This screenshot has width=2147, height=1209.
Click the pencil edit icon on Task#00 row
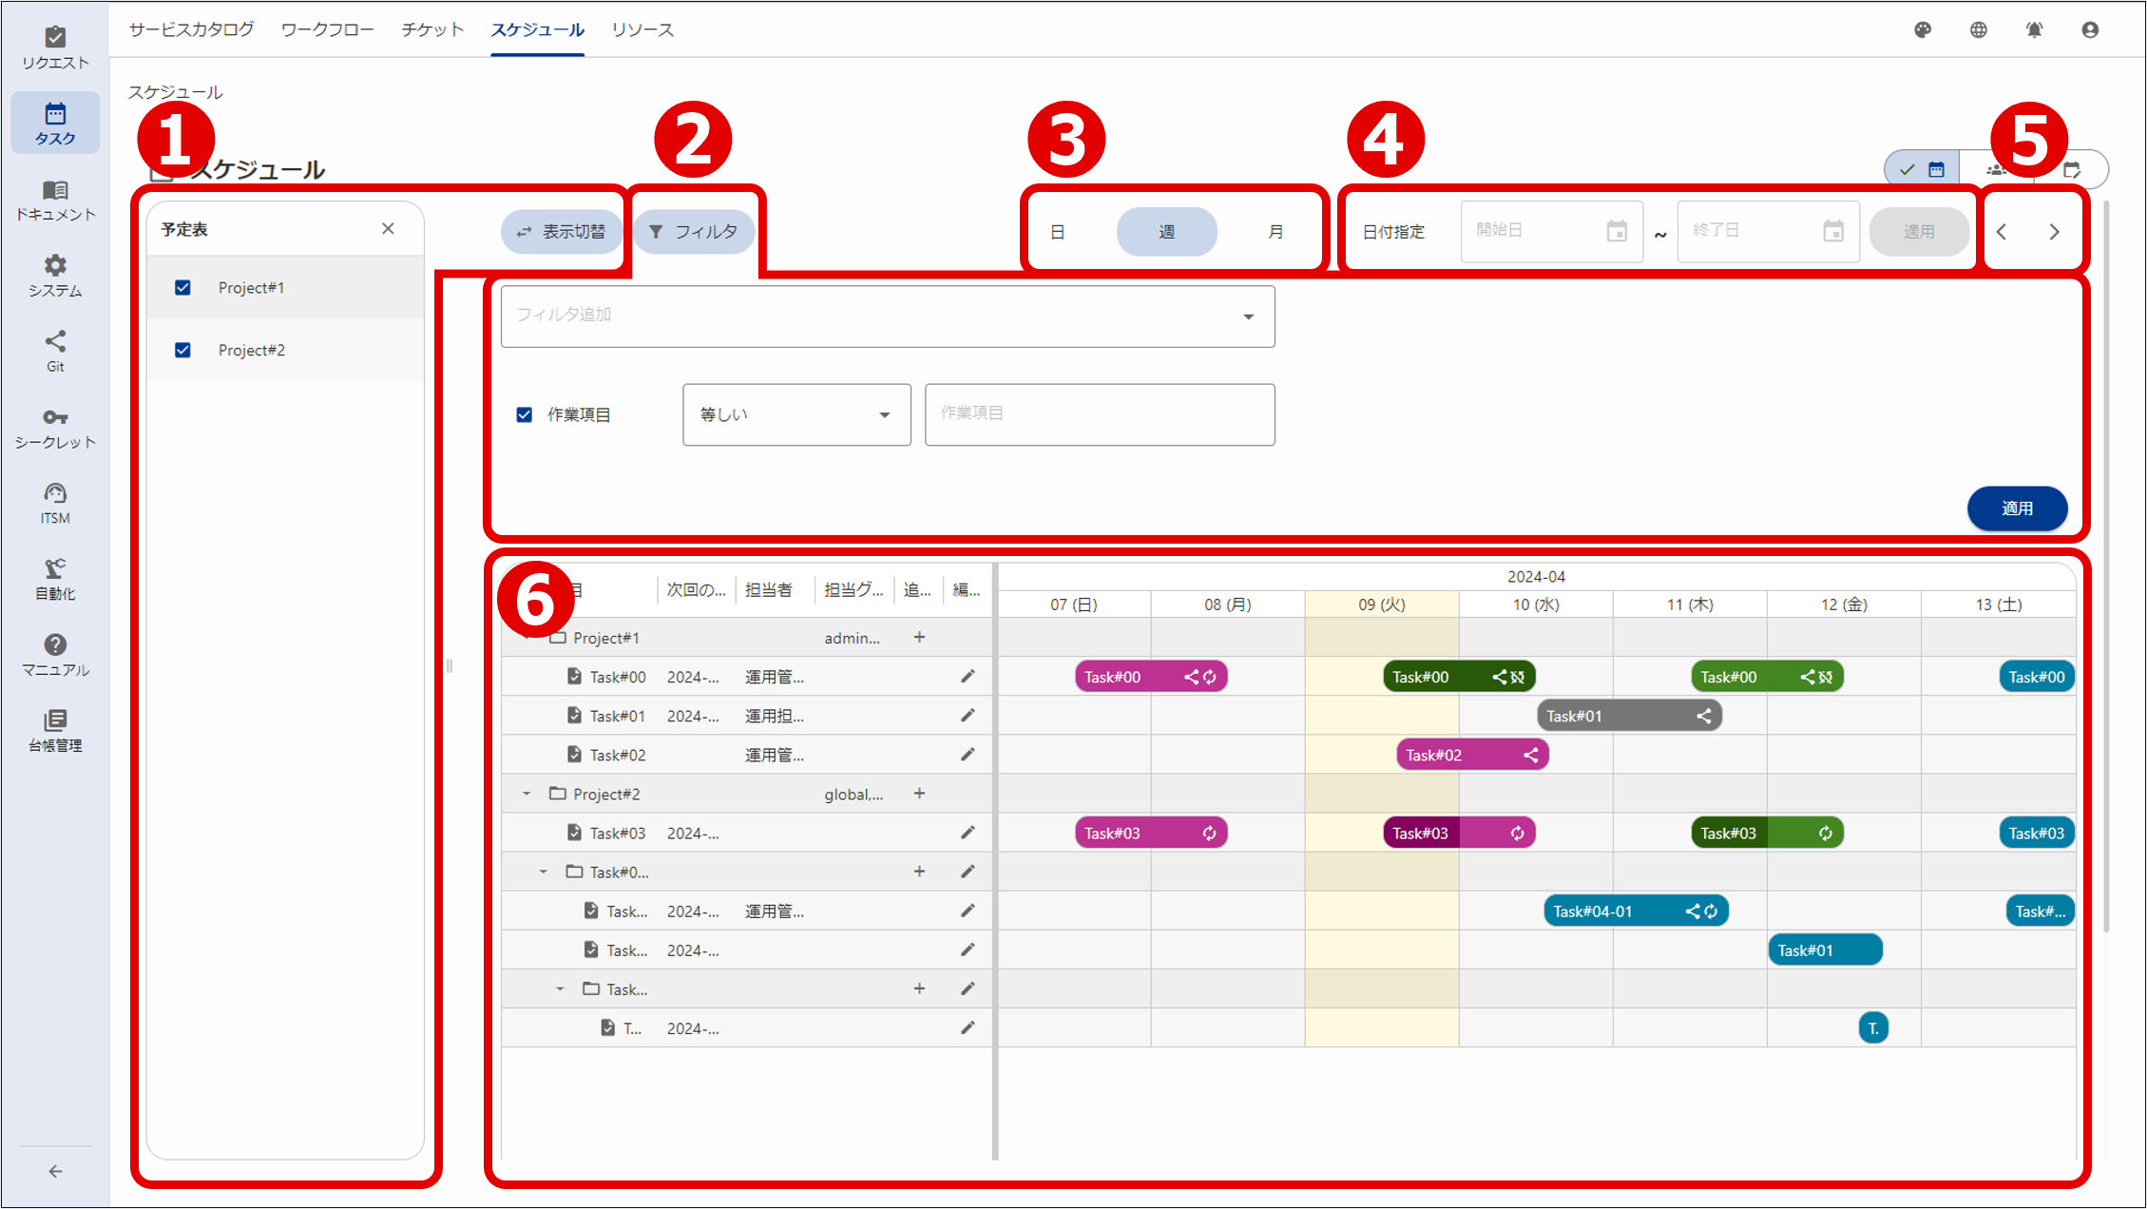(968, 676)
